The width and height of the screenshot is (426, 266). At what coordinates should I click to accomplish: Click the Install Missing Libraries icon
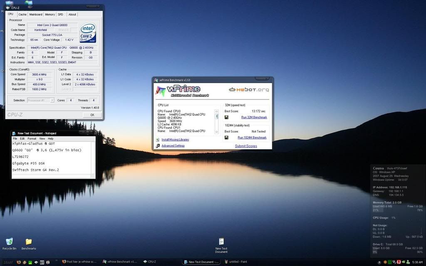(158, 140)
